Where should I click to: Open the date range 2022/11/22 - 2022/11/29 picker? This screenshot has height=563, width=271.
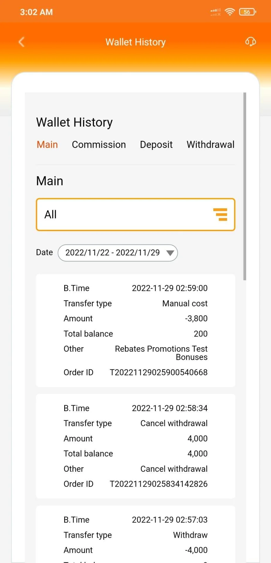118,253
